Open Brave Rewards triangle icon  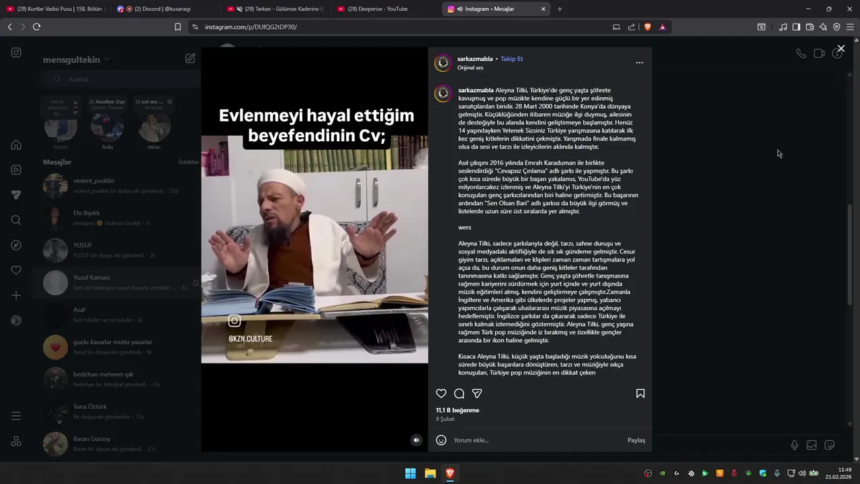(x=662, y=27)
